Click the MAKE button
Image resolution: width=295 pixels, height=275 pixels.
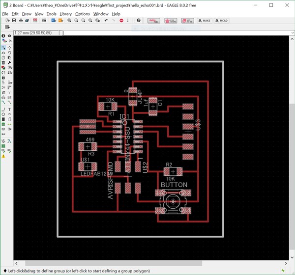205,21
